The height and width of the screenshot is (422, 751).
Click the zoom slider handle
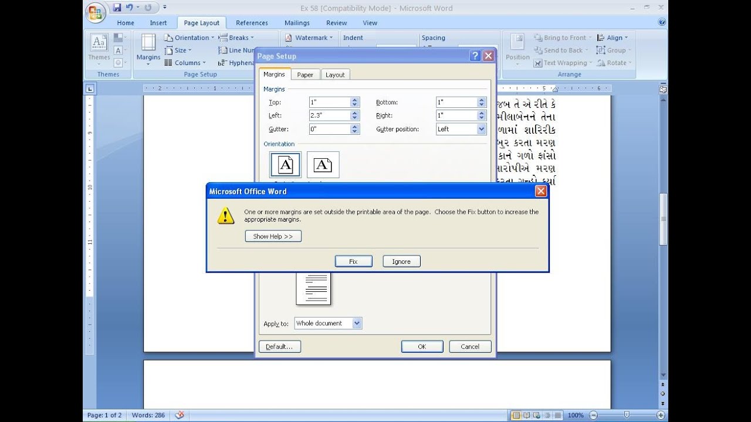627,415
